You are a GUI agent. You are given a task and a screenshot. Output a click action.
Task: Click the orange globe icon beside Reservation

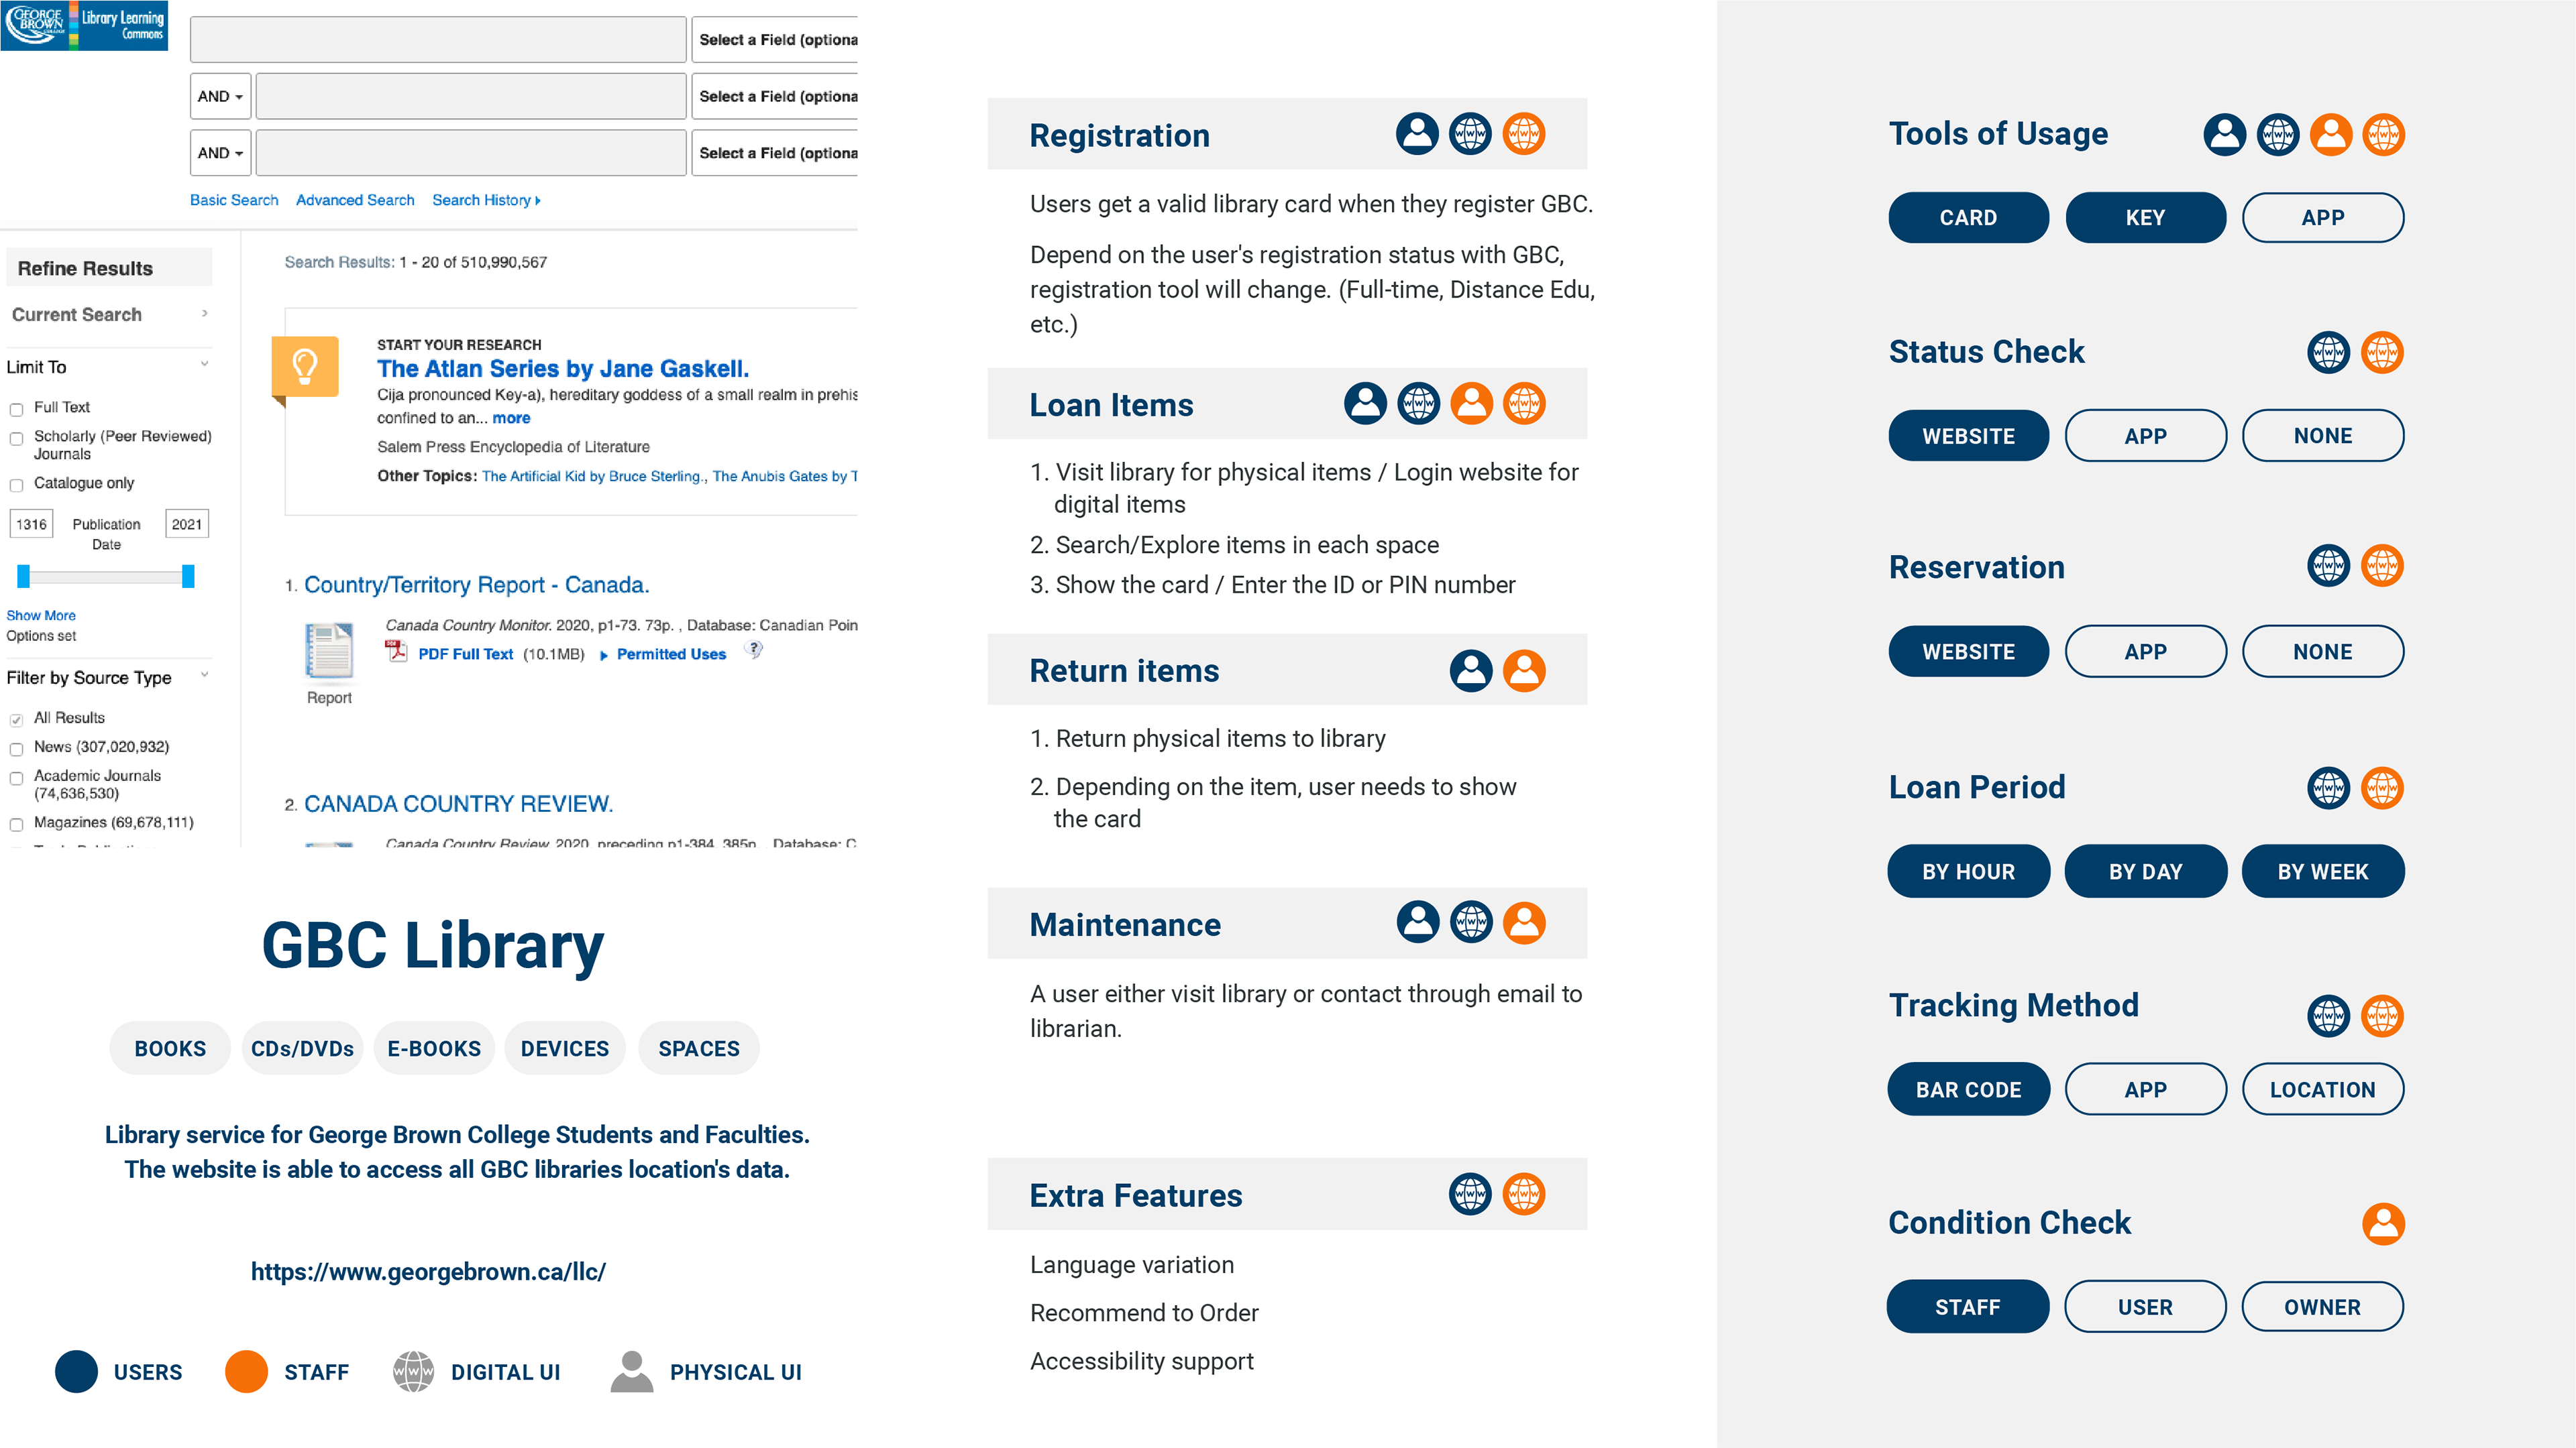2382,566
